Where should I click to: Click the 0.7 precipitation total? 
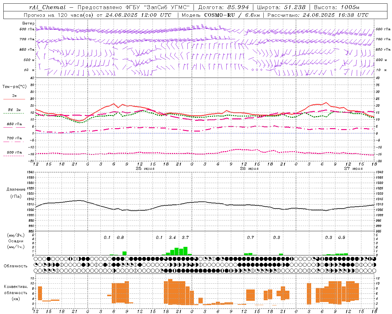(251, 237)
